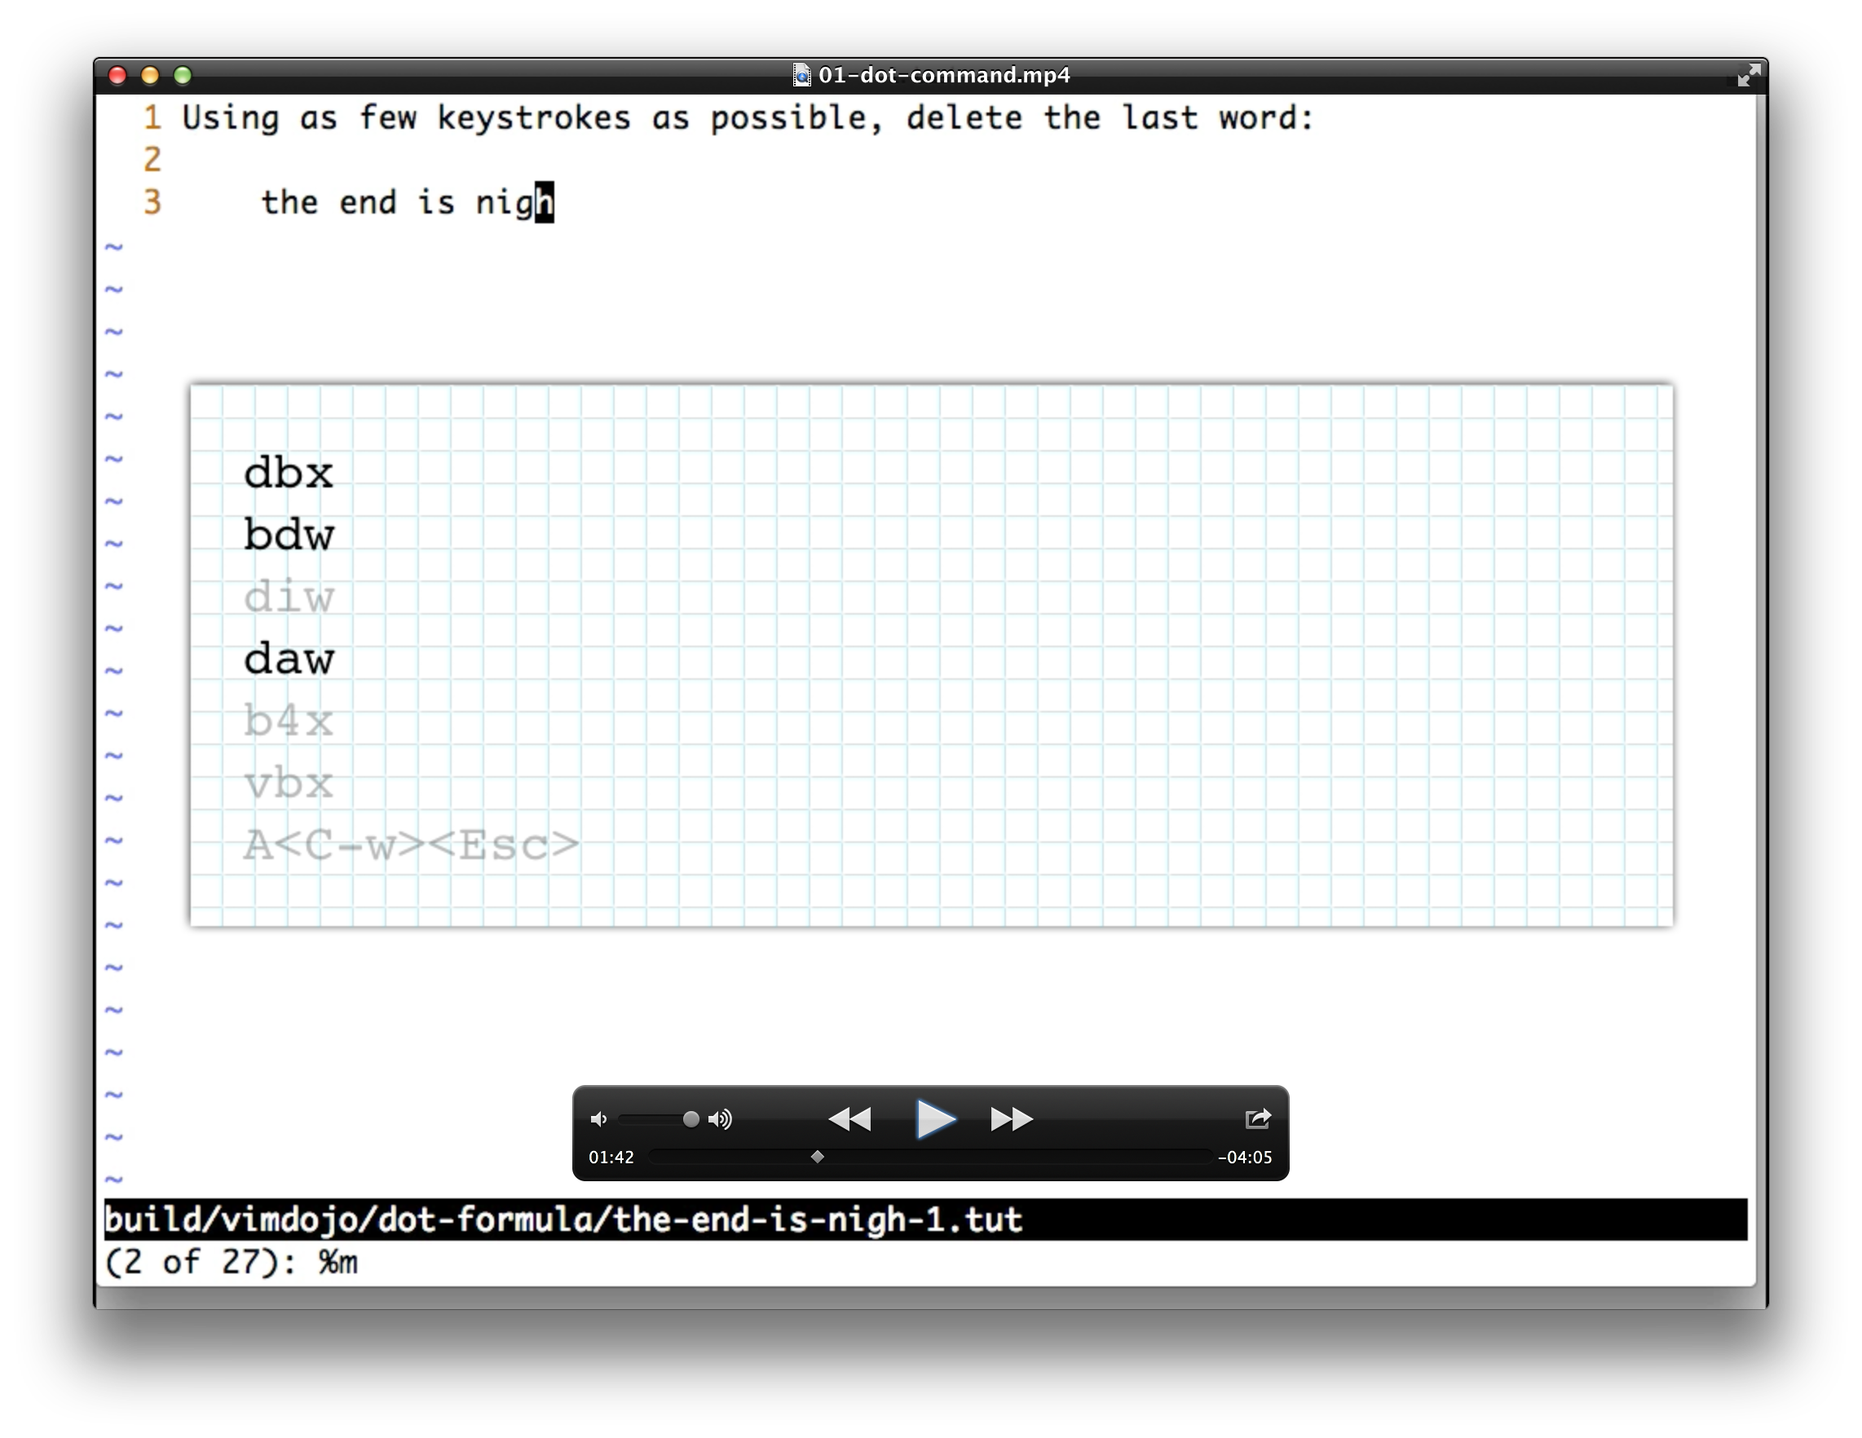Viewport: 1862px width, 1438px height.
Task: Click the fast-forward button
Action: pyautogui.click(x=1011, y=1119)
